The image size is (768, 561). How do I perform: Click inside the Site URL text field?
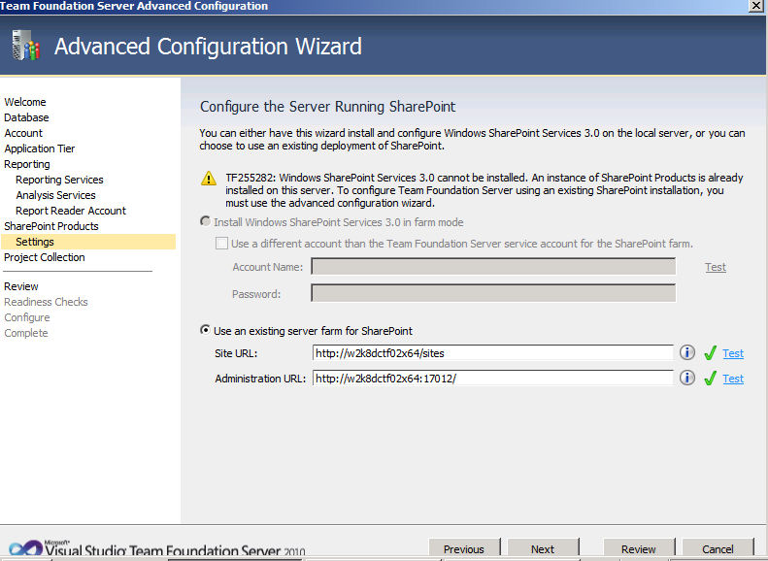click(492, 353)
